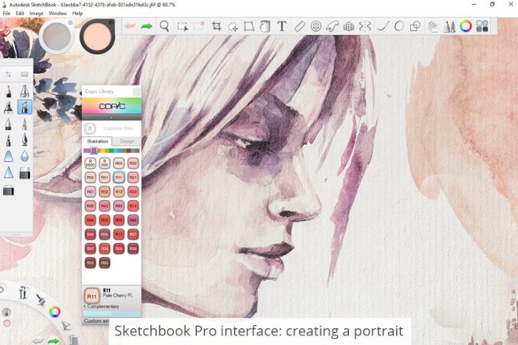This screenshot has height=345, width=518.
Task: Pick the R89 Copic swatch
Action: point(104,263)
